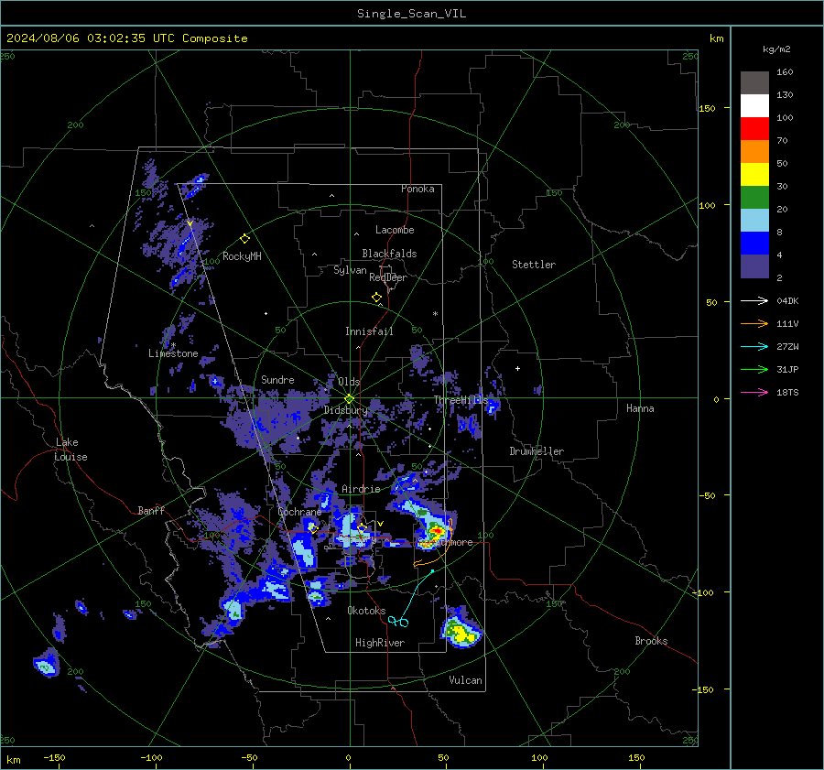Click the 2024/08/06 03:02:35 UTC Composite timestamp
824x770 pixels.
(126, 38)
